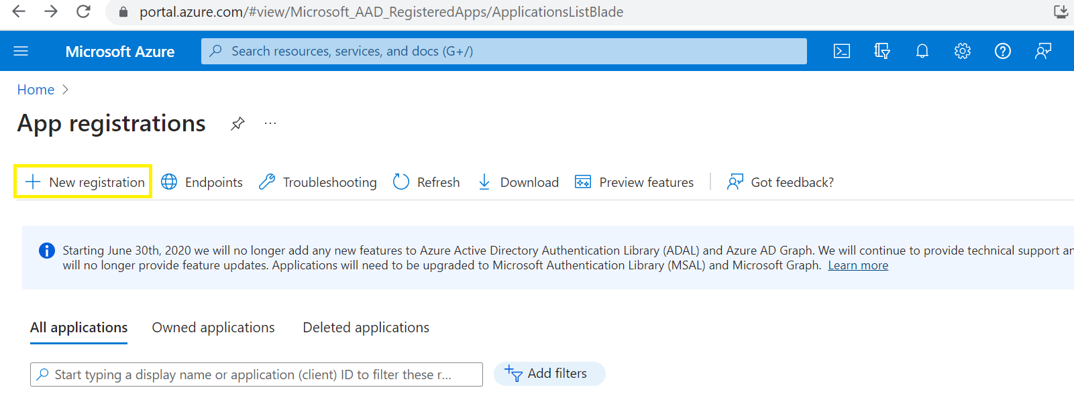Click the App registrations page title
Image resolution: width=1074 pixels, height=410 pixels.
click(111, 123)
